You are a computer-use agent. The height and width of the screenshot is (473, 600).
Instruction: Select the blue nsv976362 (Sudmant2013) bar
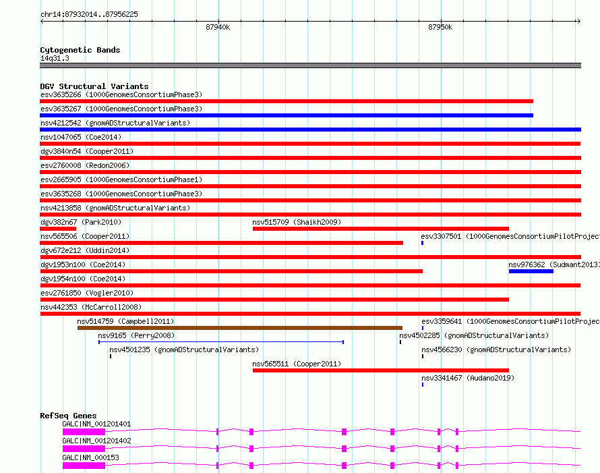pos(531,271)
